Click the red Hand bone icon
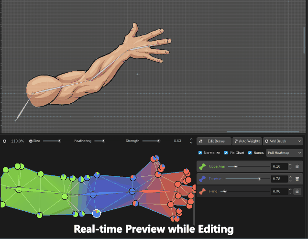 point(202,191)
